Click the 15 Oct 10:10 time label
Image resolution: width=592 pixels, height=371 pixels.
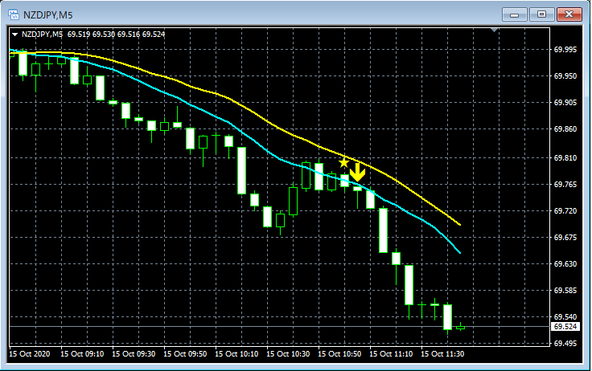pos(236,354)
